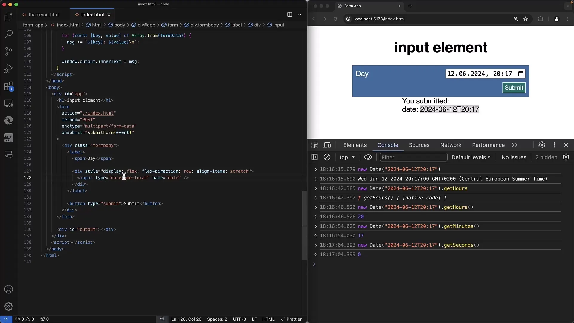The width and height of the screenshot is (574, 323).
Task: Toggle the 2 hidden messages filter
Action: point(546,157)
